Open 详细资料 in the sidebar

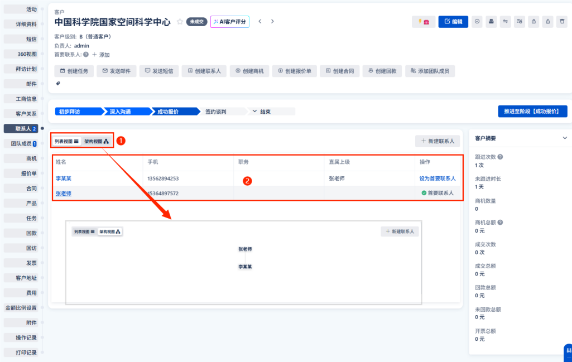[x=21, y=24]
